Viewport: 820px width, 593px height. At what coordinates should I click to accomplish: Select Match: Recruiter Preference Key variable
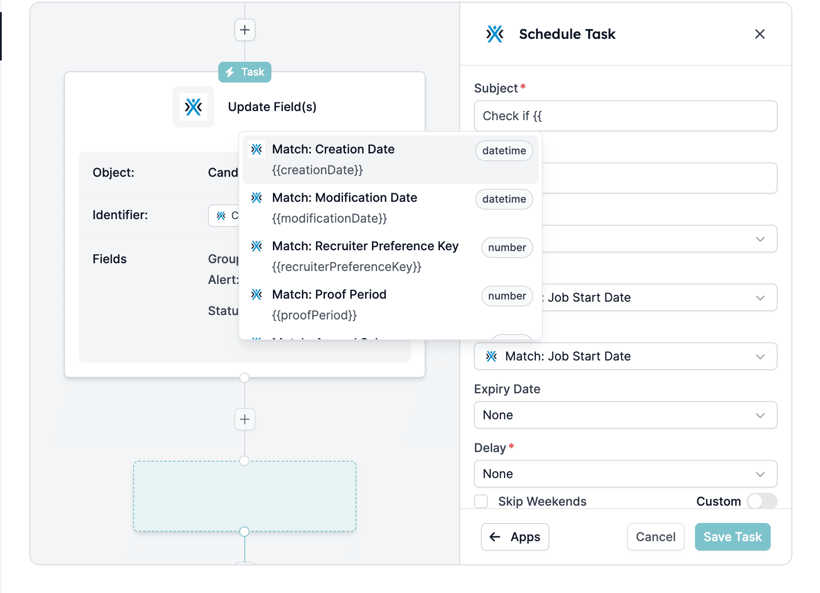[391, 256]
